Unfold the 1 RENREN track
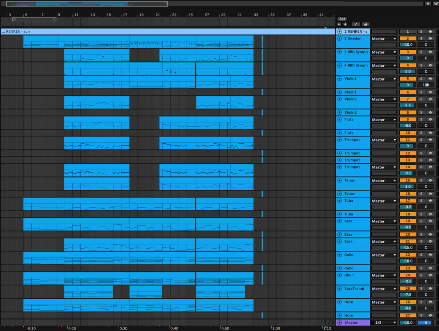The image size is (439, 331). pyautogui.click(x=340, y=32)
